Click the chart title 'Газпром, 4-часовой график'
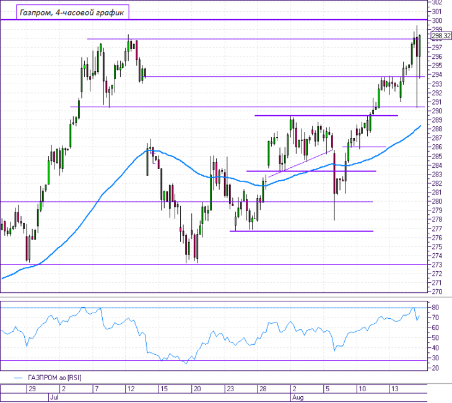The width and height of the screenshot is (452, 403). [72, 12]
